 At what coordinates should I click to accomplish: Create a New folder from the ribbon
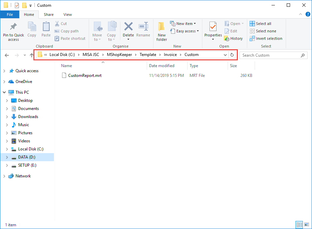[x=162, y=31]
